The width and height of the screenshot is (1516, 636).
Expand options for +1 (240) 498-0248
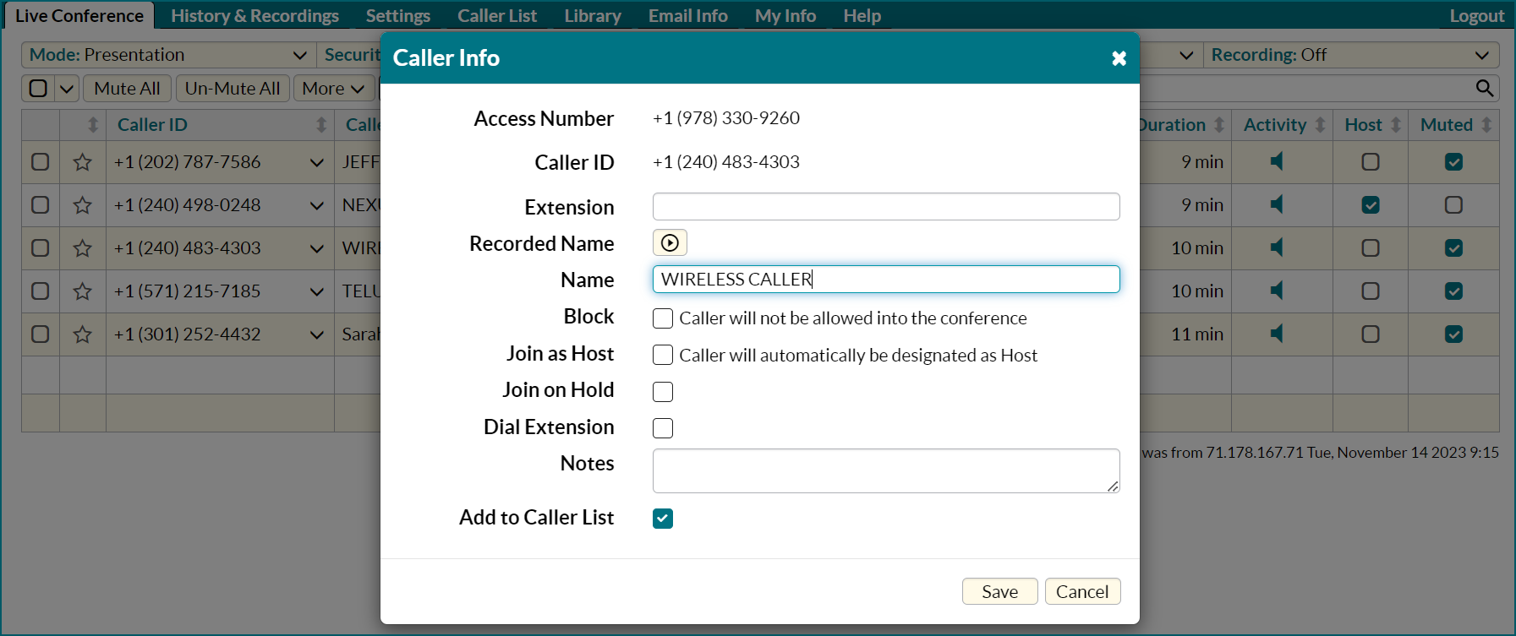[317, 205]
